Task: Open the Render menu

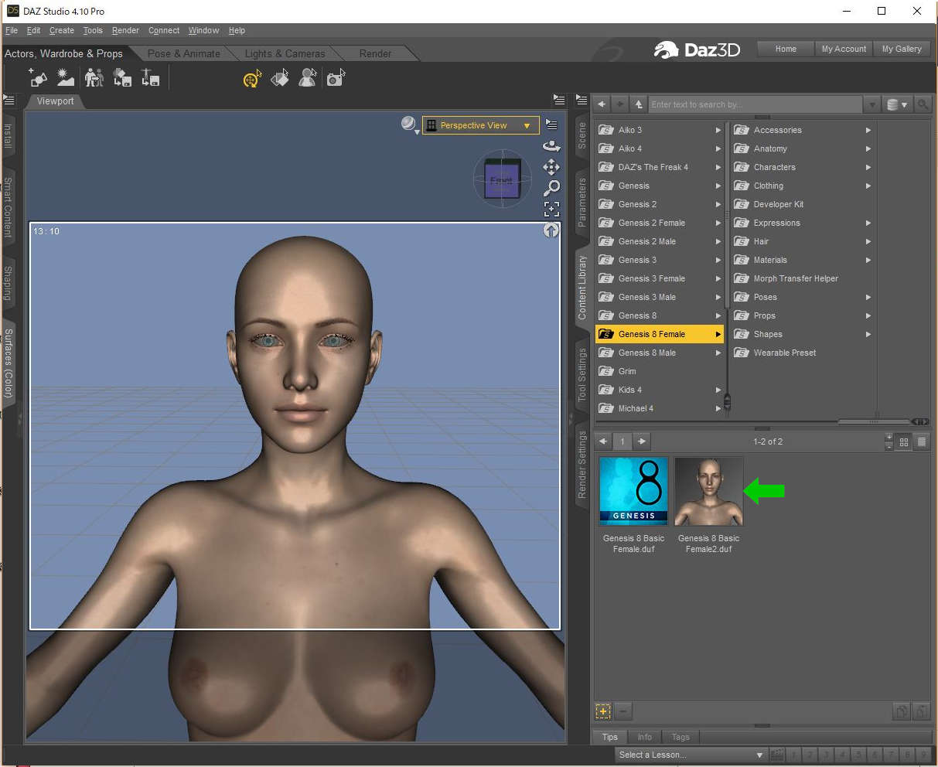Action: [x=125, y=31]
